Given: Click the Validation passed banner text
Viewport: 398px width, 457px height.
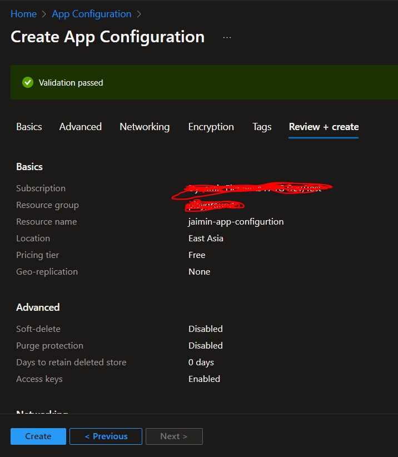Looking at the screenshot, I should 71,82.
